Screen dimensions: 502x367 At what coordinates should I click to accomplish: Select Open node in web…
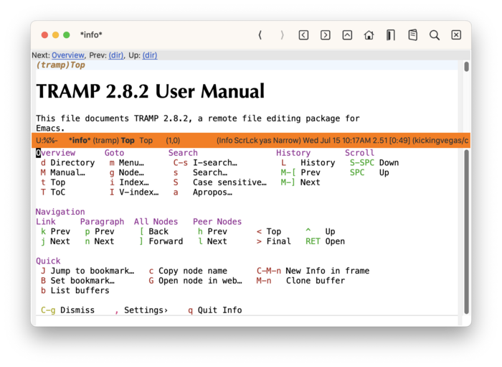tap(195, 281)
